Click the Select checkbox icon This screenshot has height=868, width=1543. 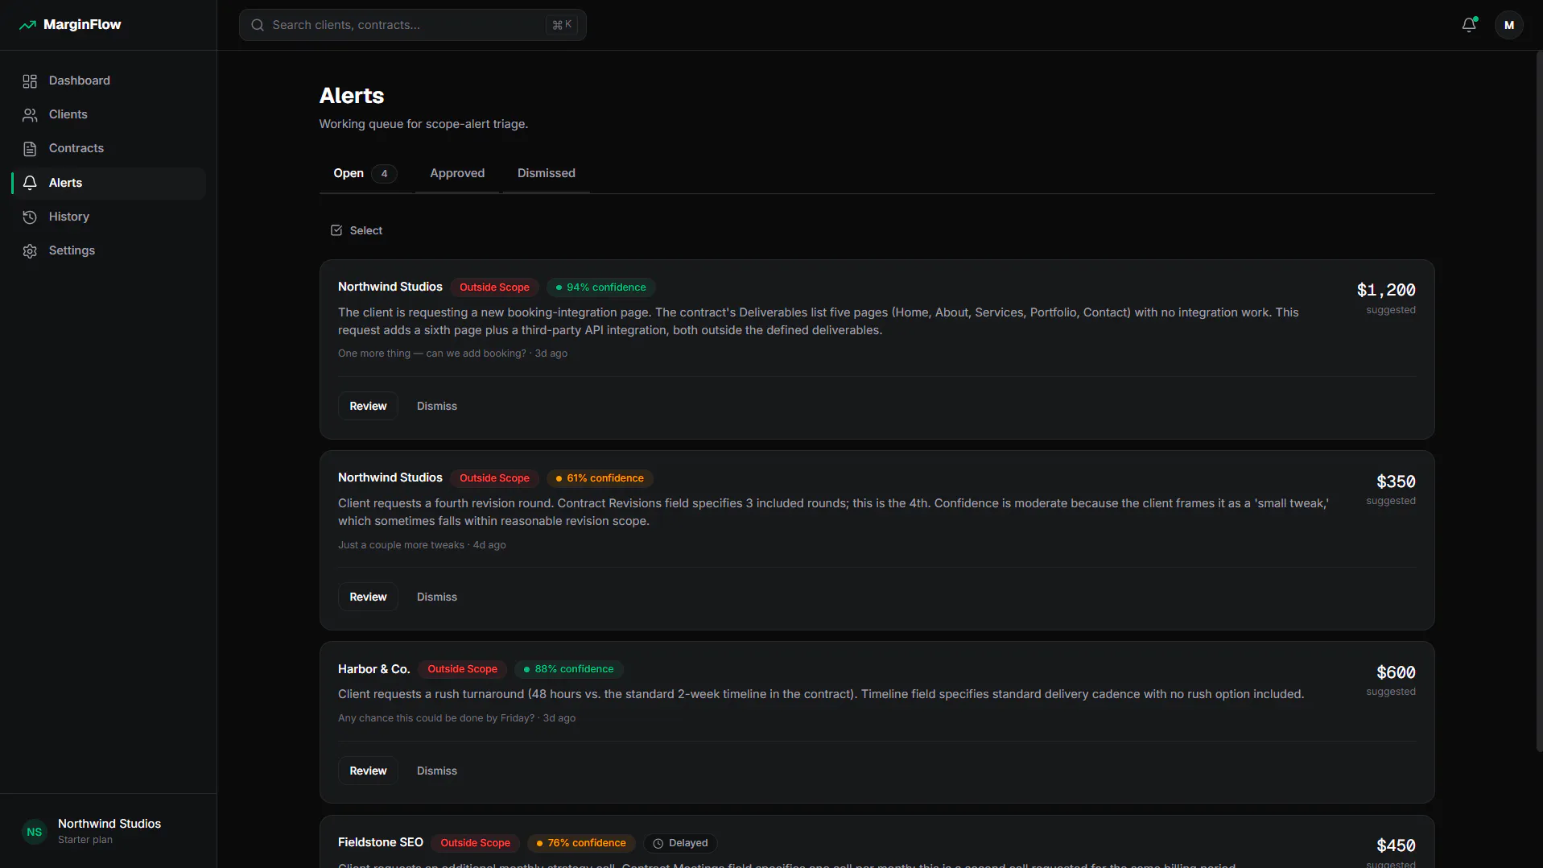click(336, 230)
